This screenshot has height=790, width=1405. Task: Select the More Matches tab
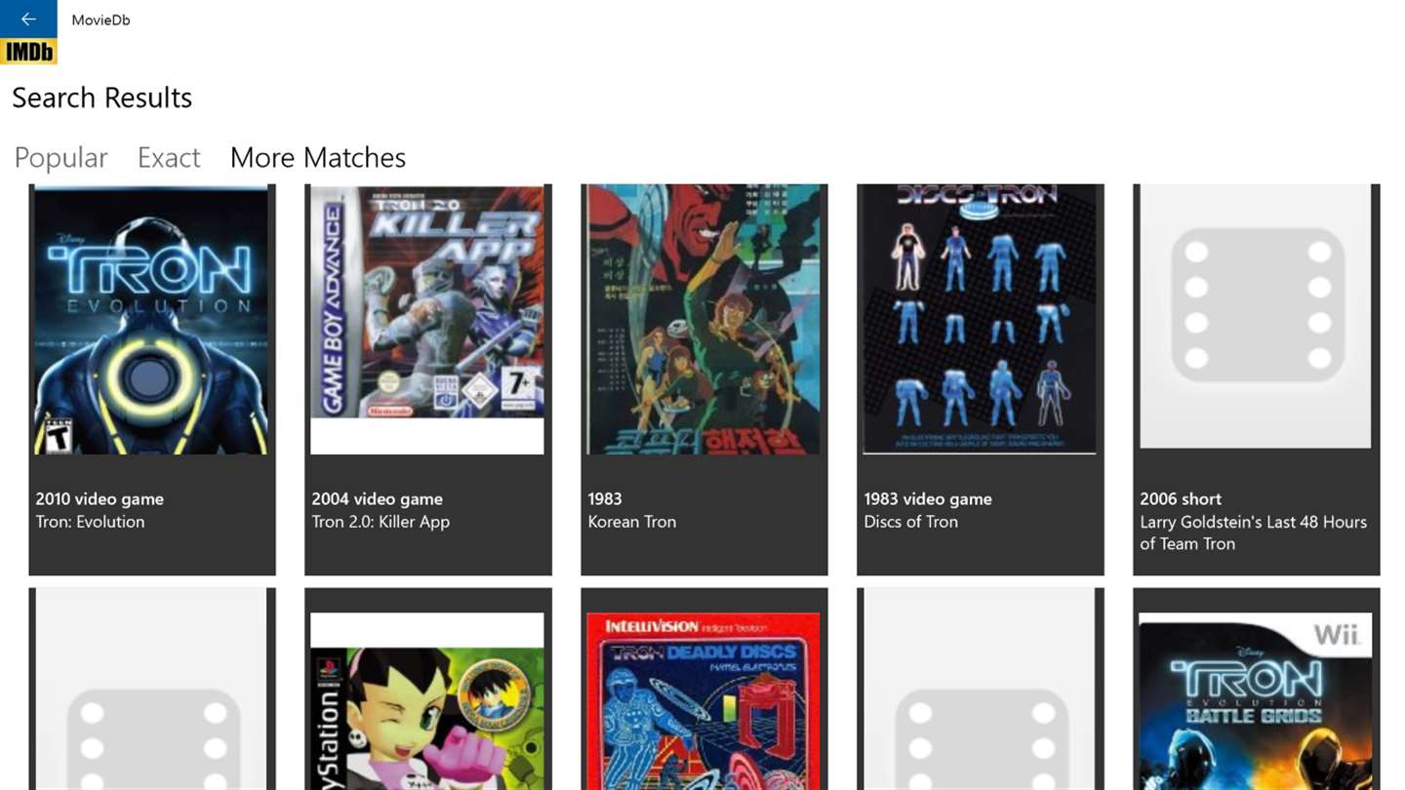tap(318, 157)
